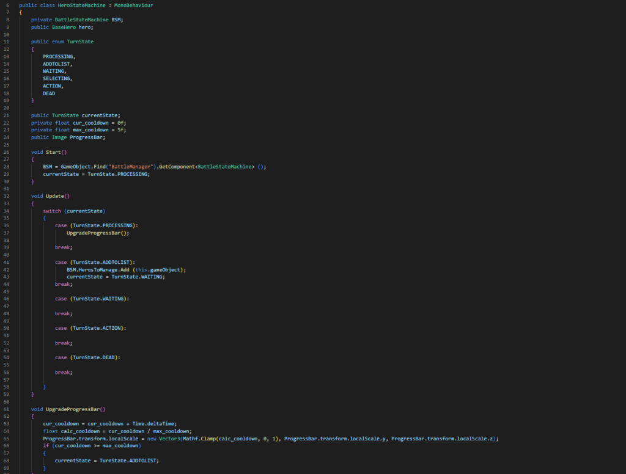Click line number 6 in the gutter
This screenshot has height=474, width=626.
pos(7,5)
